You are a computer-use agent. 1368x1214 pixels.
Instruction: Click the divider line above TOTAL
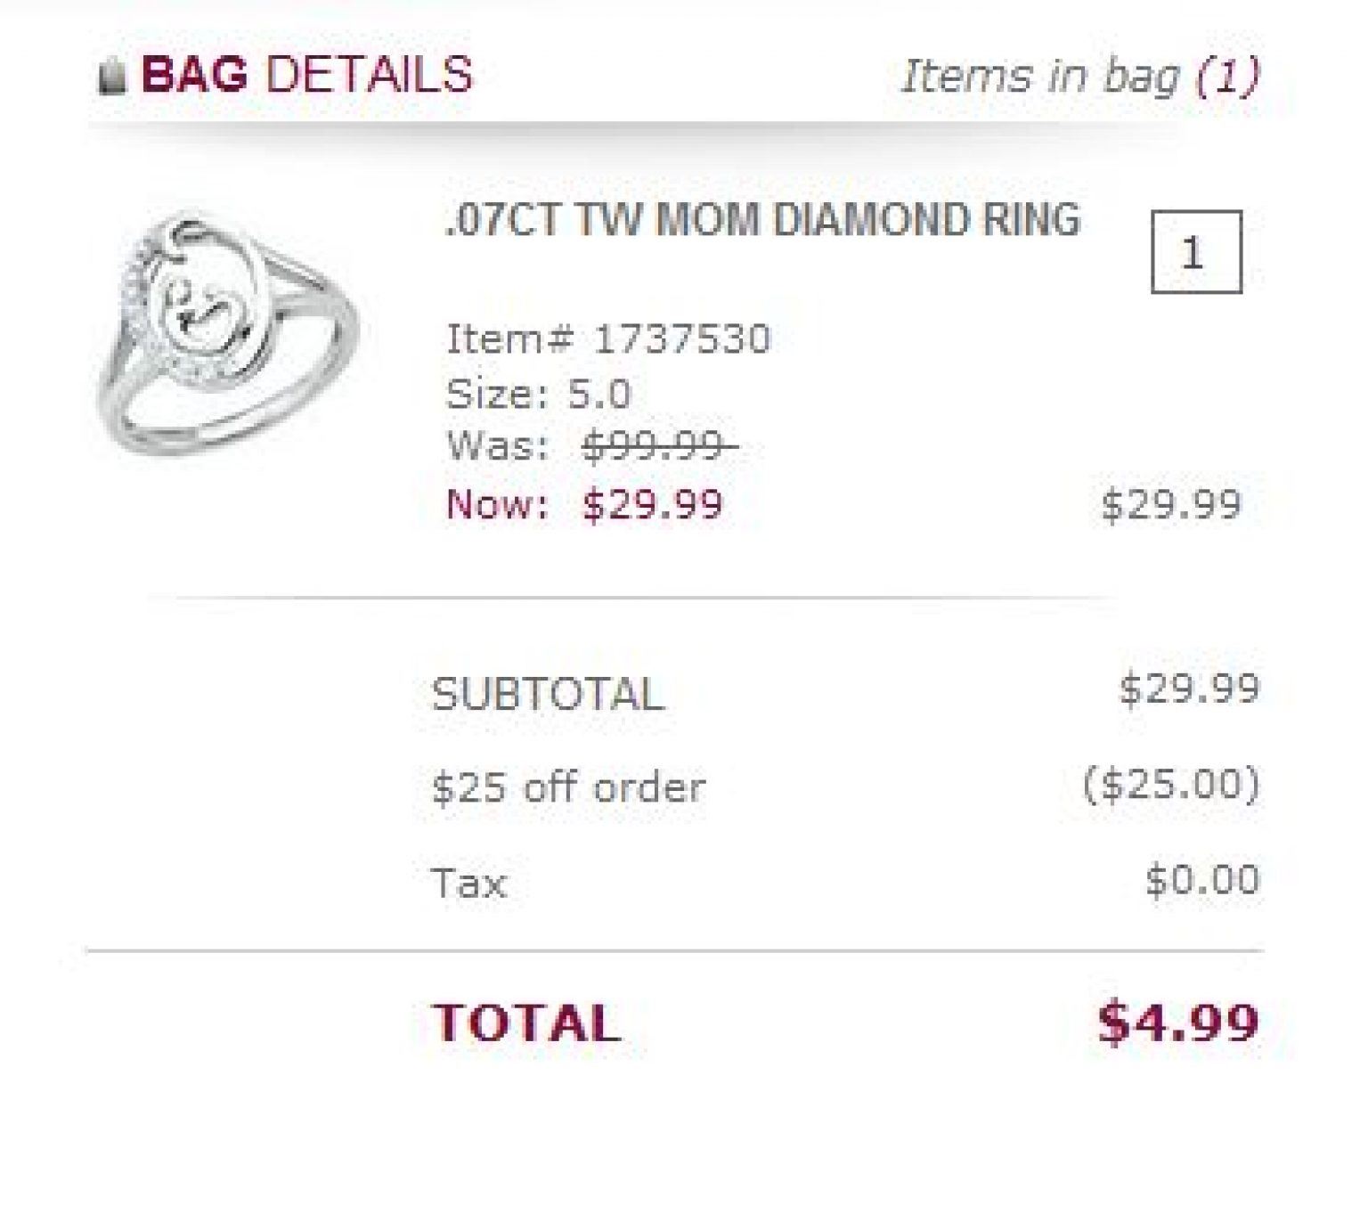tap(677, 949)
